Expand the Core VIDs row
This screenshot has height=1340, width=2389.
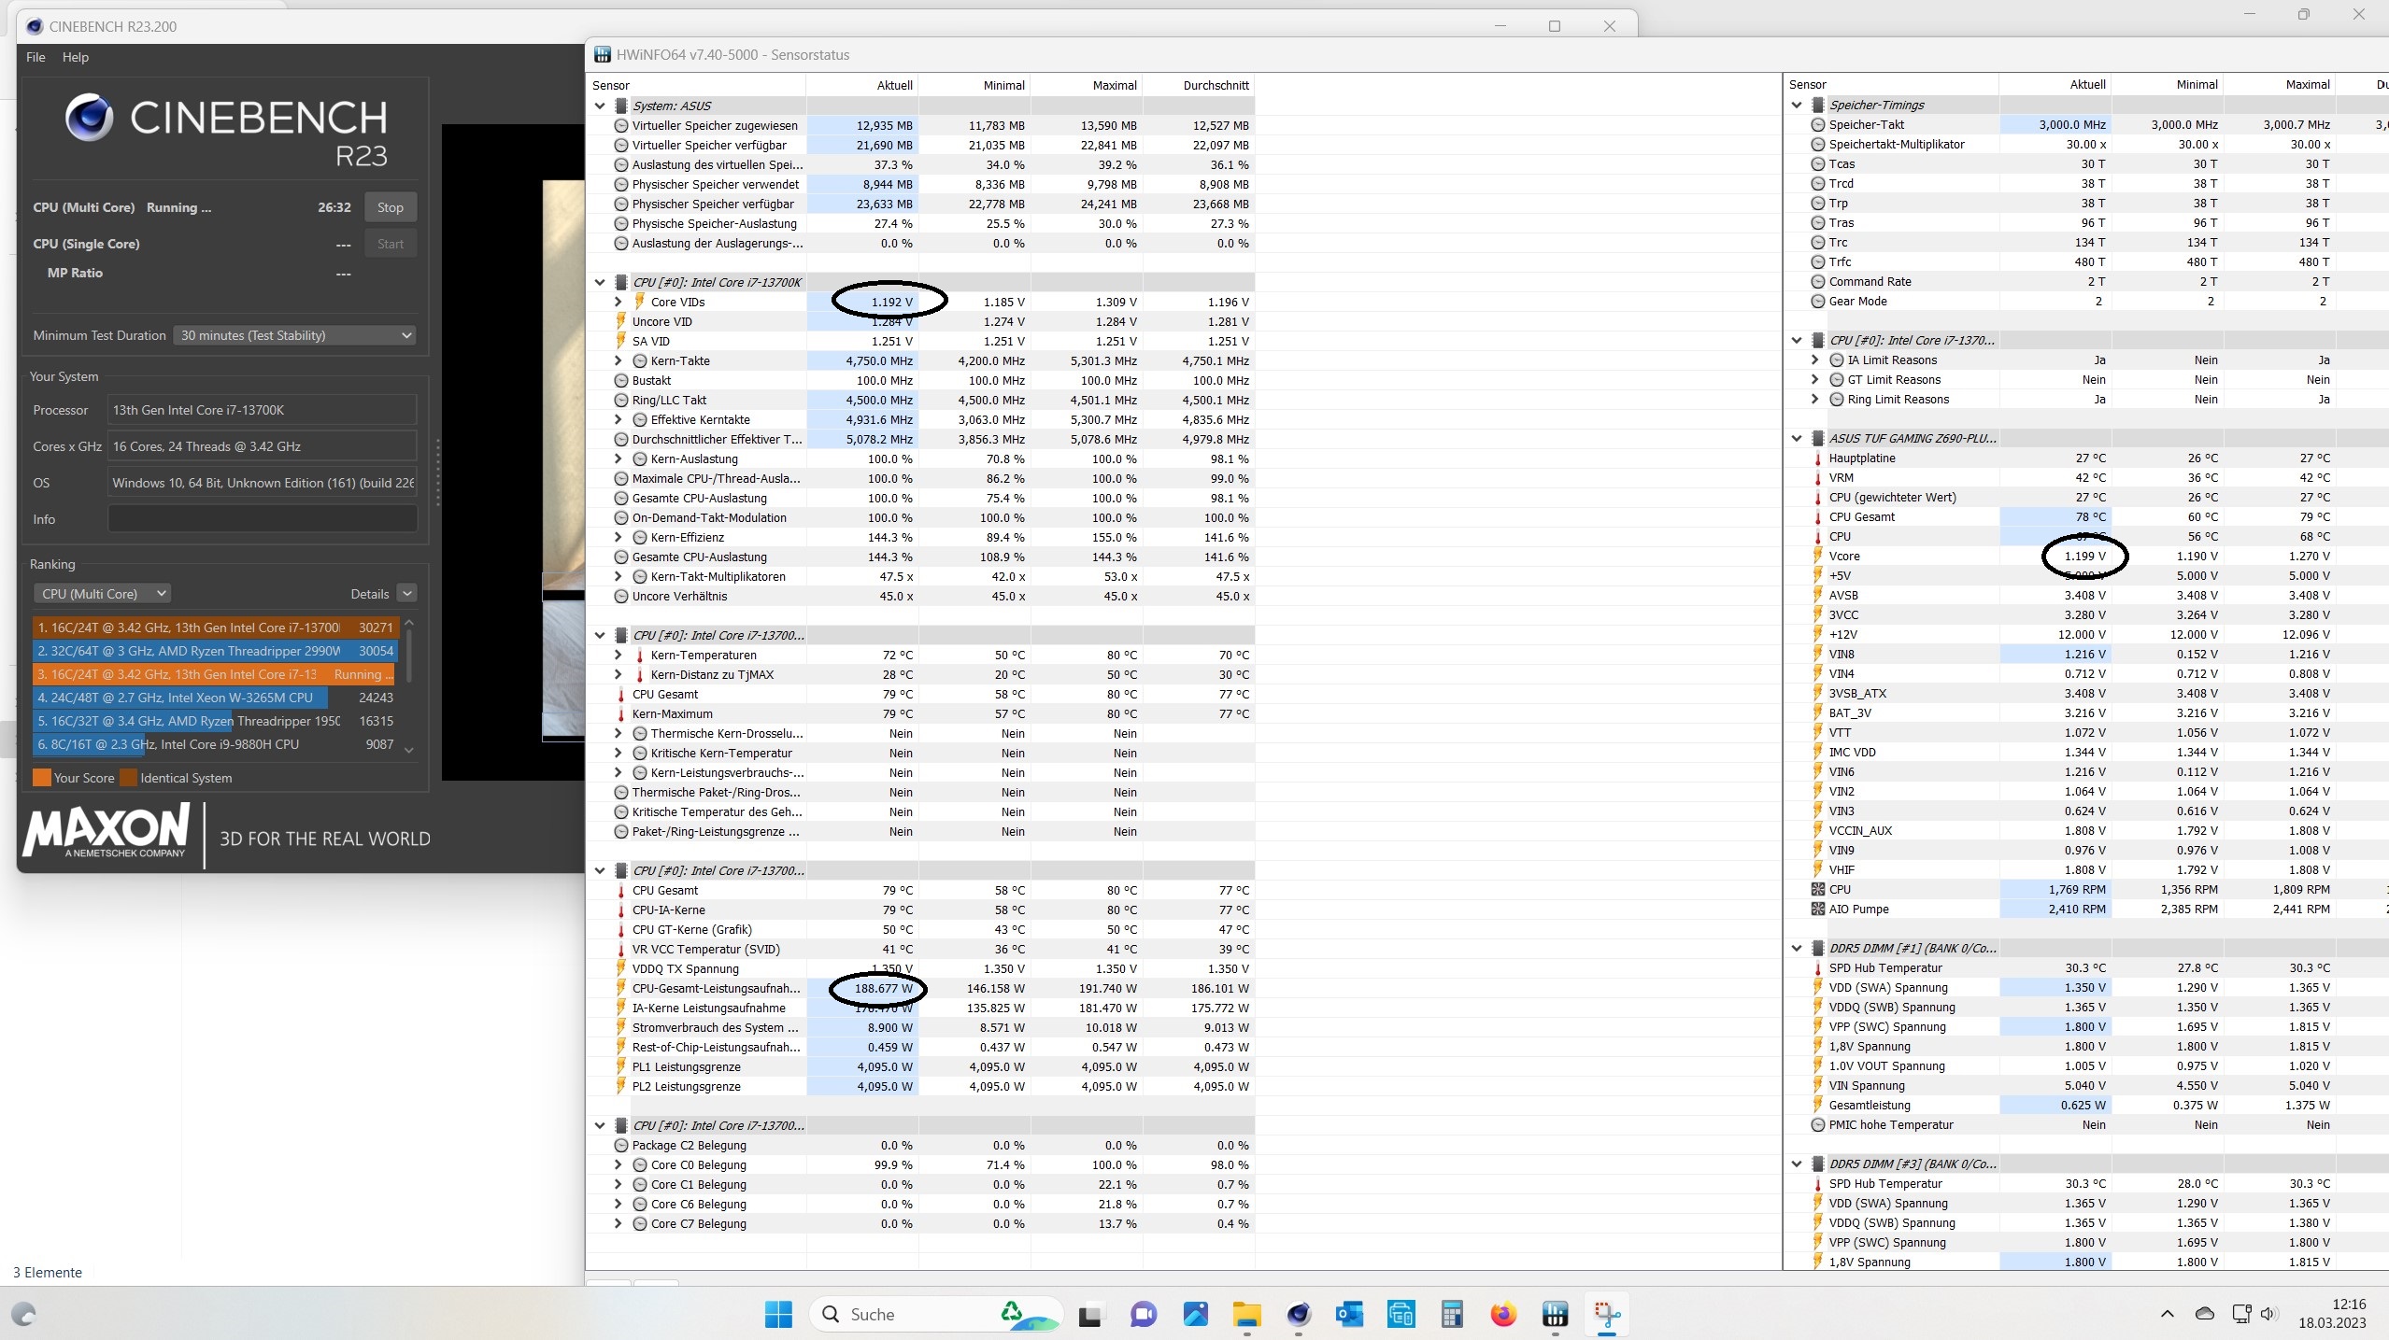(x=618, y=302)
